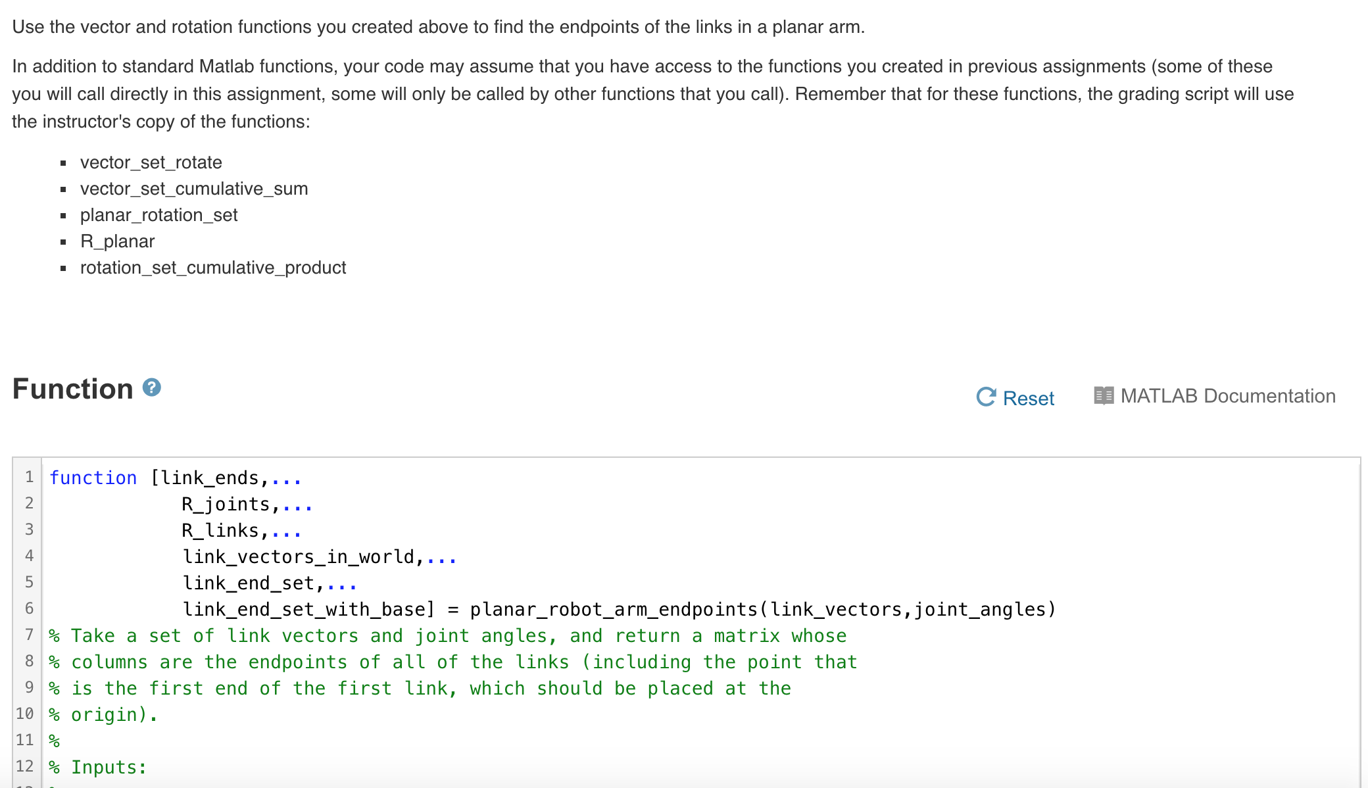This screenshot has height=788, width=1368.
Task: Click the Function section heading
Action: (72, 389)
